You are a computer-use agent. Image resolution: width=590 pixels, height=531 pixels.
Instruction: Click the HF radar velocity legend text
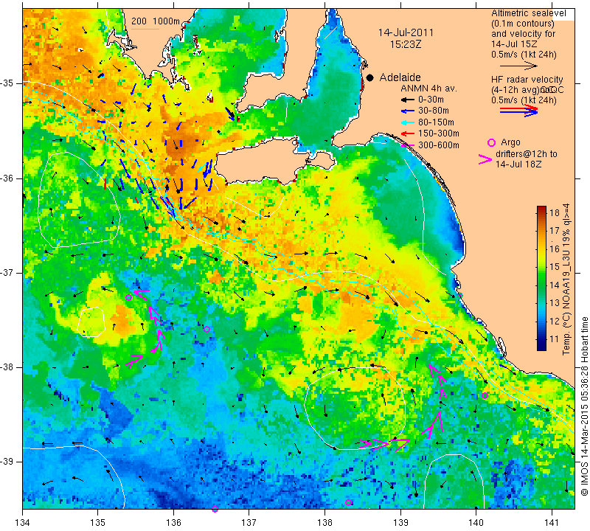pyautogui.click(x=527, y=90)
